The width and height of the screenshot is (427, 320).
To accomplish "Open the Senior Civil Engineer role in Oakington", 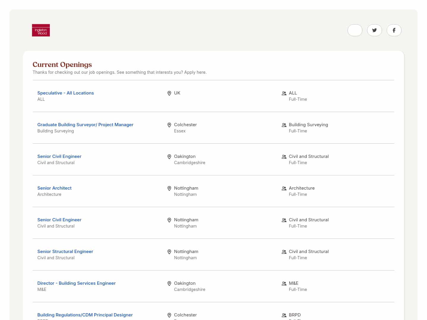I will 59,156.
